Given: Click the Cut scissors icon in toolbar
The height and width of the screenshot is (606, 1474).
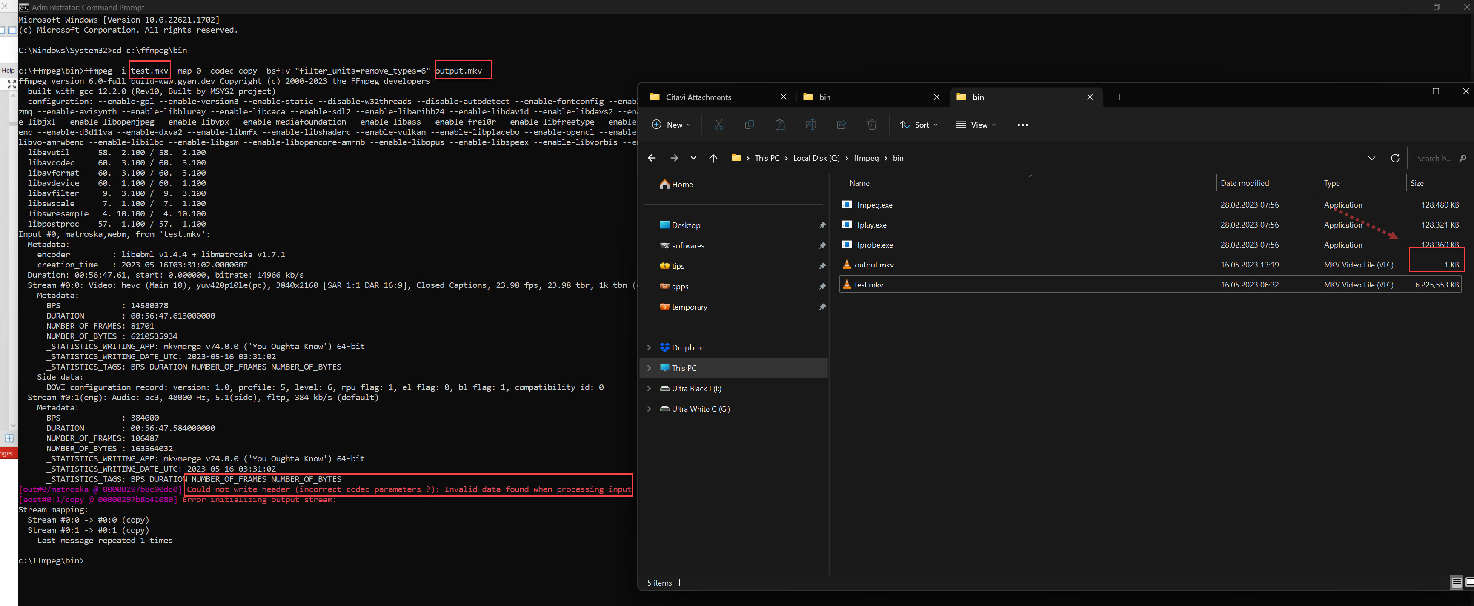Looking at the screenshot, I should coord(718,125).
